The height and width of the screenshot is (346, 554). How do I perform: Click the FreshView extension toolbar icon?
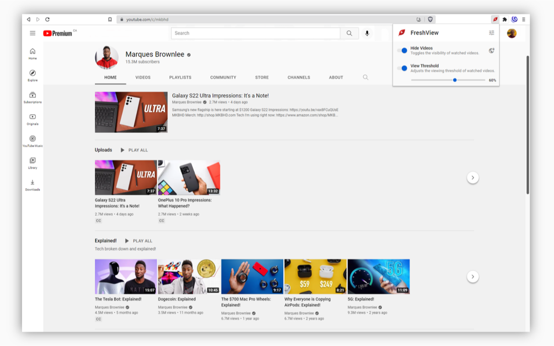[495, 19]
